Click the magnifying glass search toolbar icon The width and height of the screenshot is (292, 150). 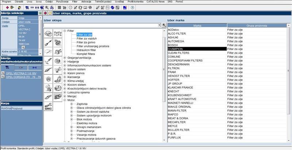47,7
